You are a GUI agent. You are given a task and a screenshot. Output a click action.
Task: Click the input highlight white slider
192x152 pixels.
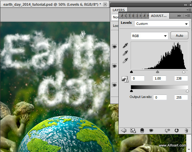click(184, 72)
